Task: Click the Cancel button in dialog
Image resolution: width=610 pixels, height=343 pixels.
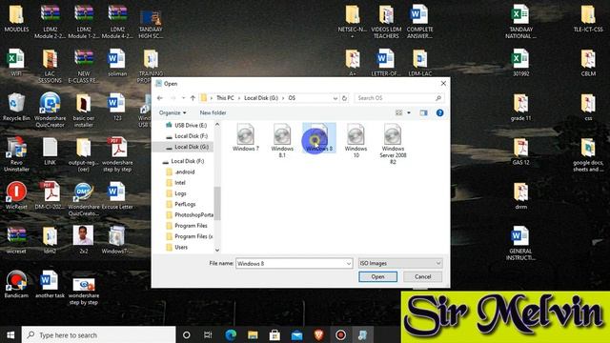Action: [422, 277]
